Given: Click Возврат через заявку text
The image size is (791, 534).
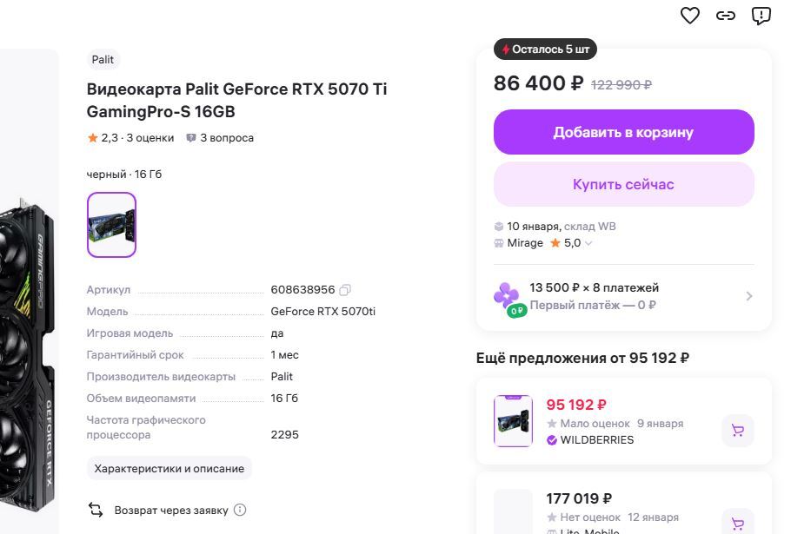Looking at the screenshot, I should 171,510.
